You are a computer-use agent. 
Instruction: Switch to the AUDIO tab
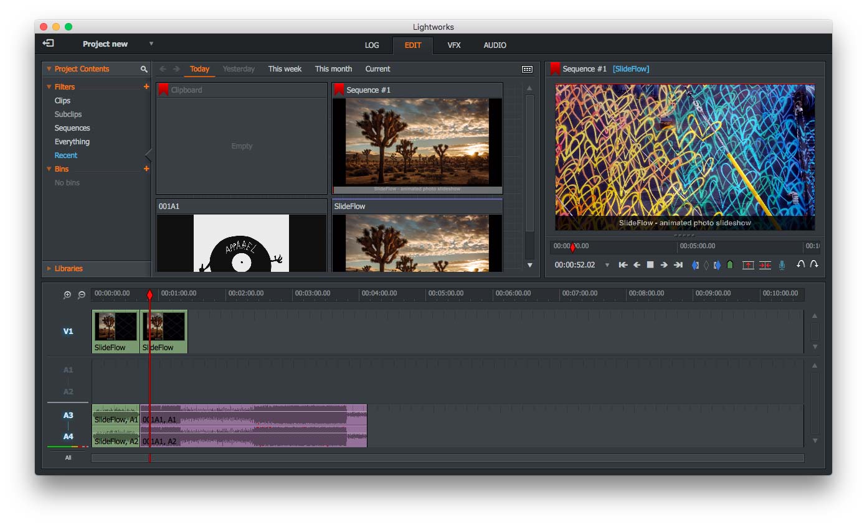pos(495,45)
